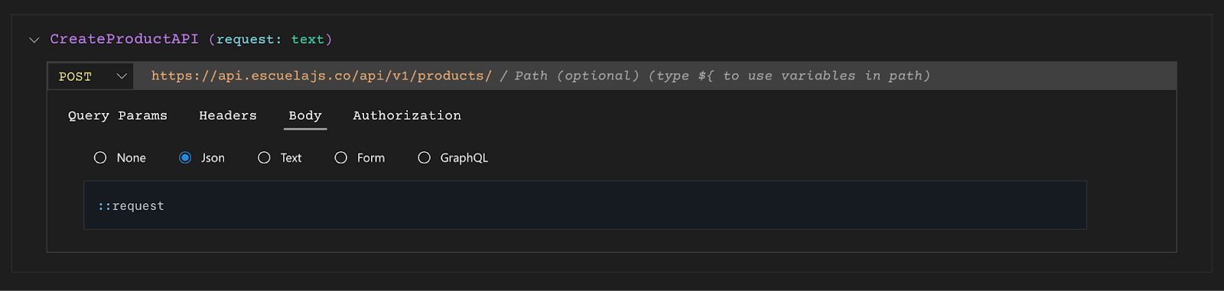Select the request parameter name
The image size is (1224, 291).
coord(245,39)
